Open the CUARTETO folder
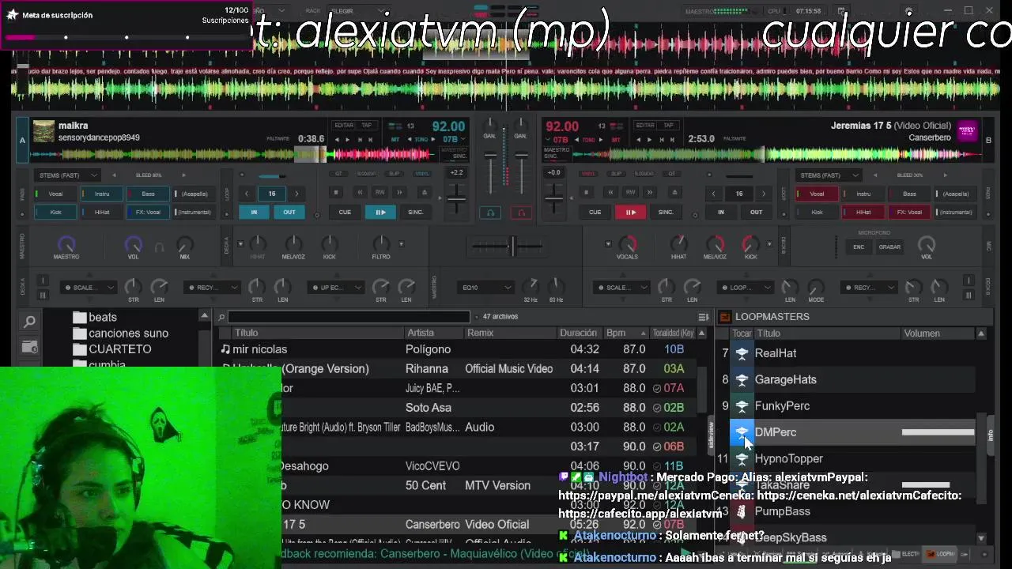This screenshot has width=1012, height=569. [111, 349]
